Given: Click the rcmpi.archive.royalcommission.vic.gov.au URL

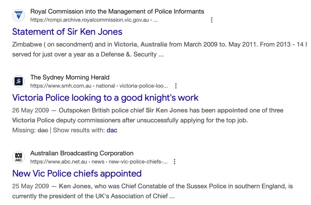Looking at the screenshot, I should [94, 20].
